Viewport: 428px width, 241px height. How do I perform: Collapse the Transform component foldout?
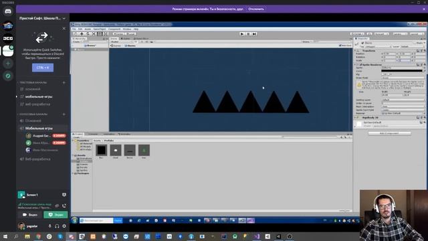(x=356, y=51)
